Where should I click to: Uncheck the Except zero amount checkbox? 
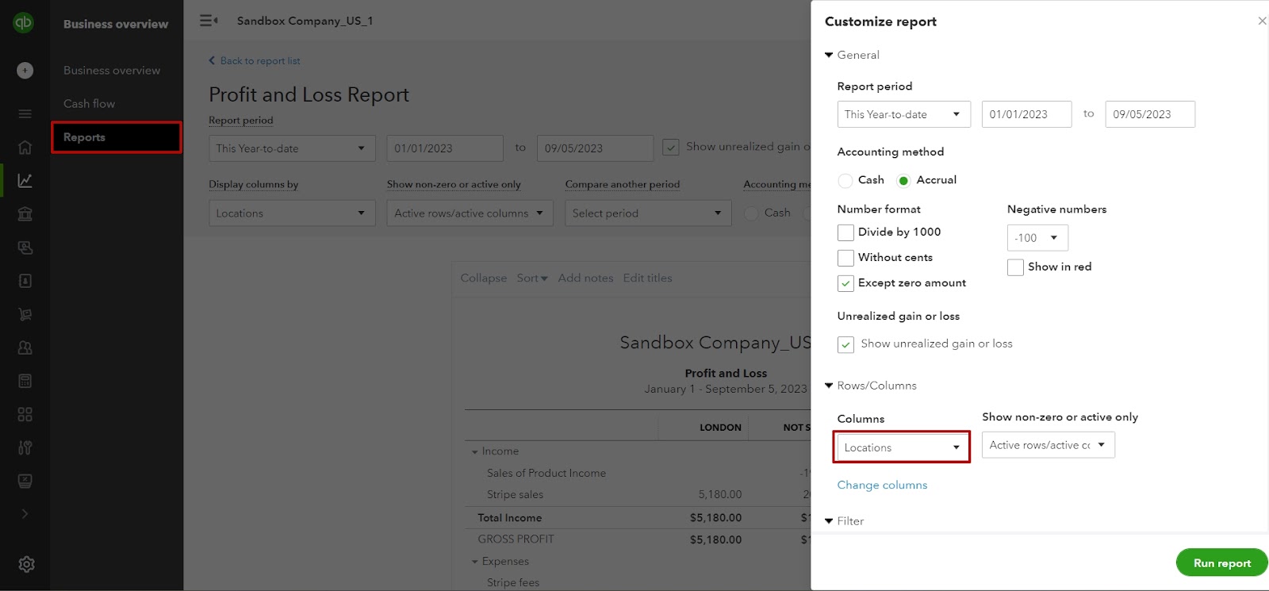pos(845,283)
